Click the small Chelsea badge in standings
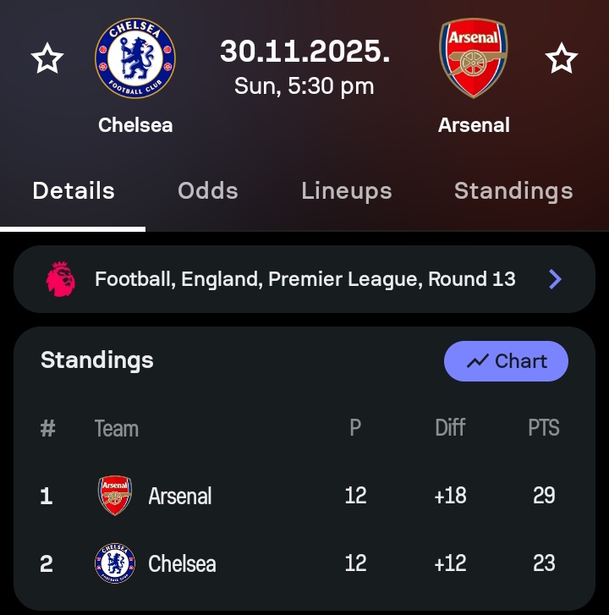Screen dimensions: 609x615 (115, 563)
